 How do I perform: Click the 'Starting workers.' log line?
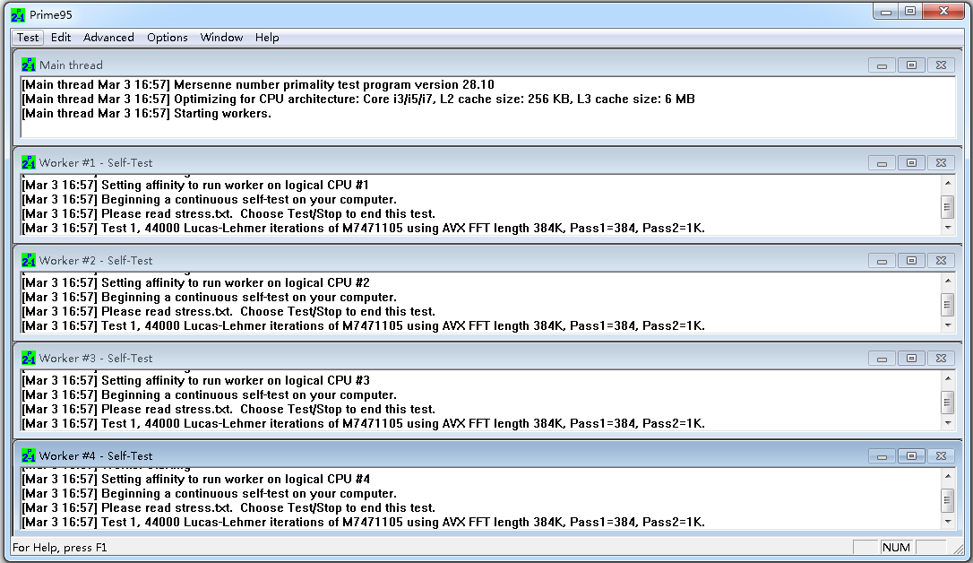(x=146, y=114)
